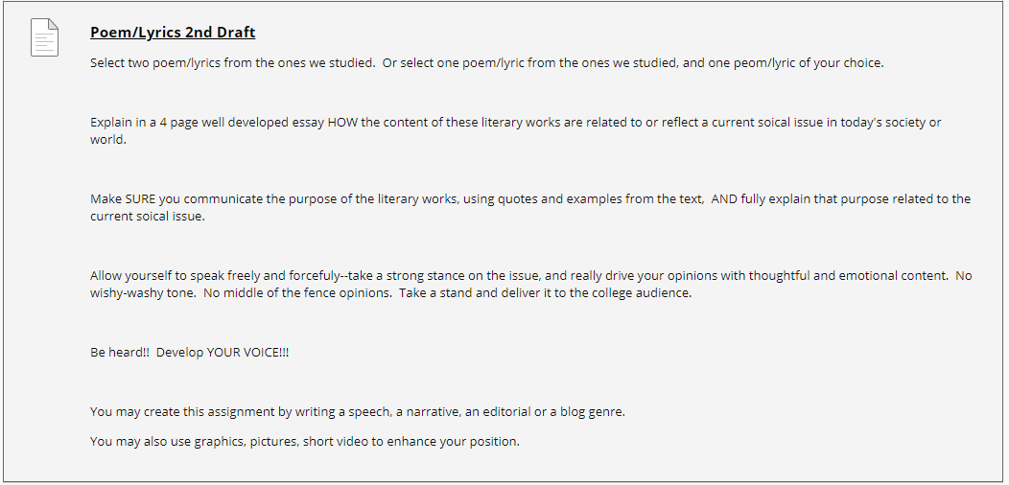The width and height of the screenshot is (1009, 485).
Task: Click the word "world." on its own line
Action: (x=108, y=139)
